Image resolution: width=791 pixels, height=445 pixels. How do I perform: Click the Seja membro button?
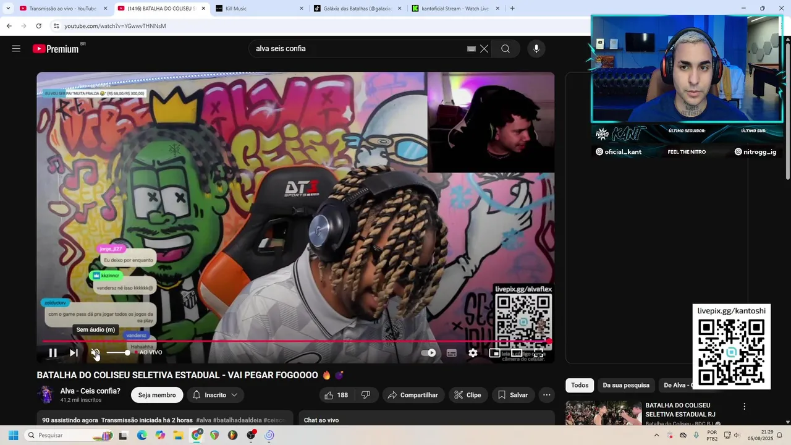pyautogui.click(x=157, y=395)
